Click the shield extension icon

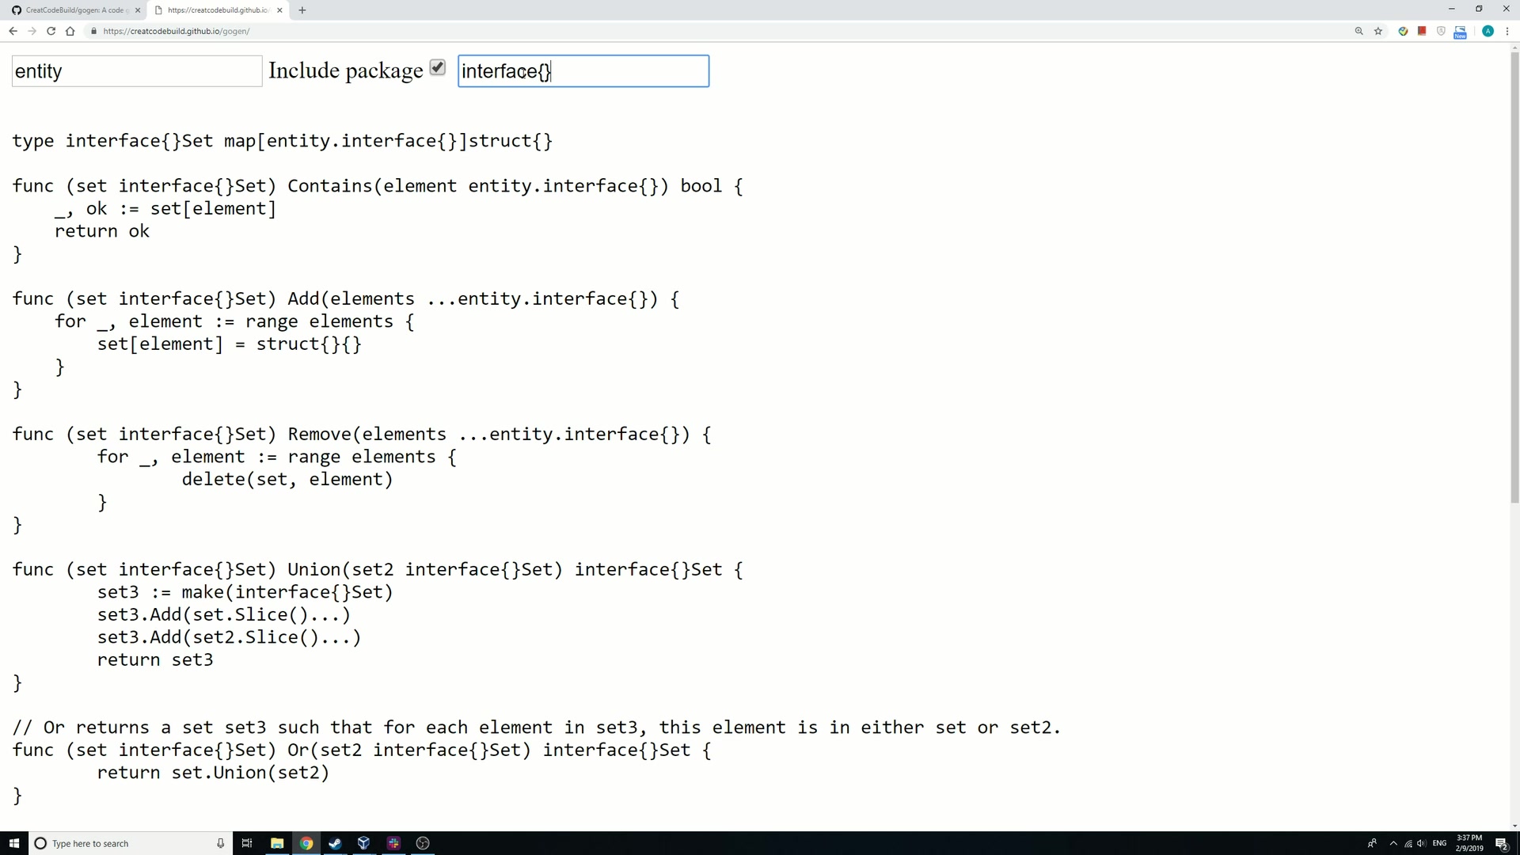(x=1441, y=31)
